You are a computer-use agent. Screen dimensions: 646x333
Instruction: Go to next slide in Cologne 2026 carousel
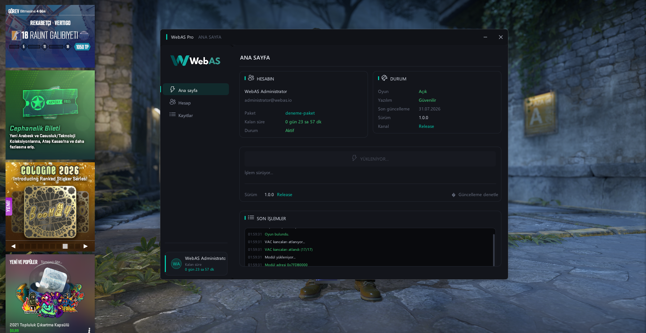[x=85, y=246]
